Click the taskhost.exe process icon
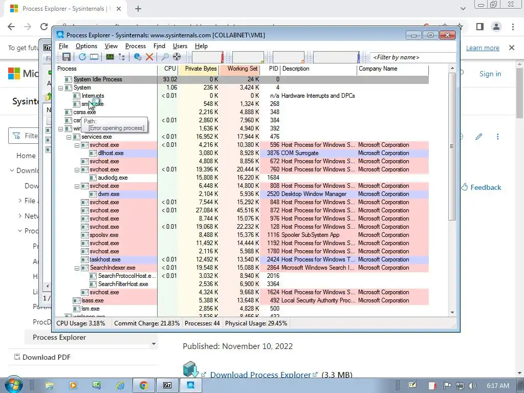 (85, 259)
